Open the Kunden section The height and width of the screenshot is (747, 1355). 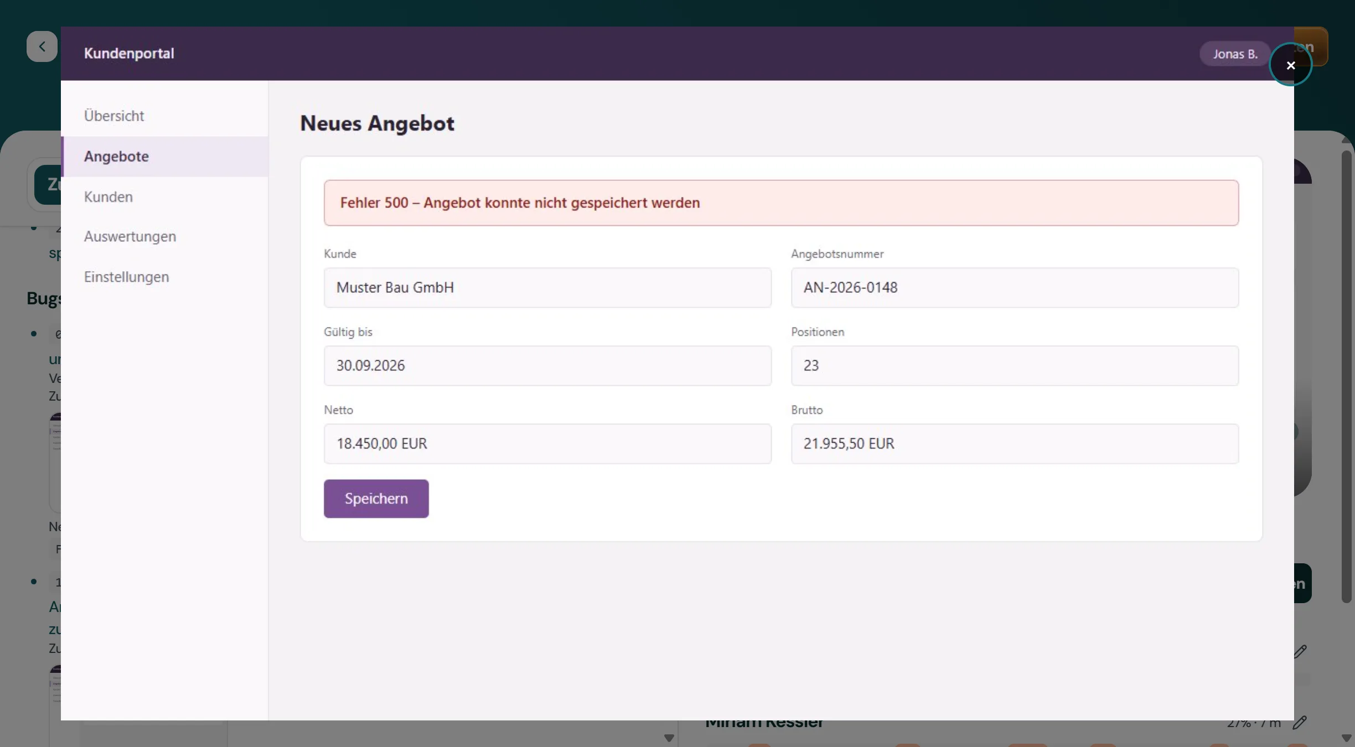coord(164,197)
